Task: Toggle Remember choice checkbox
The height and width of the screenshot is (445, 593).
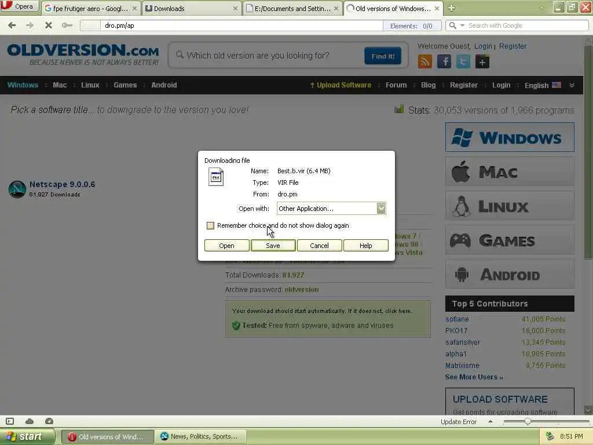Action: coord(210,225)
